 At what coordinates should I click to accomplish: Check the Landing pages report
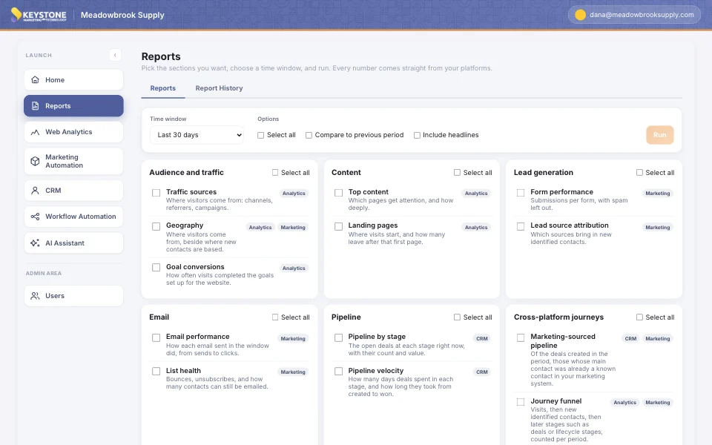click(338, 227)
